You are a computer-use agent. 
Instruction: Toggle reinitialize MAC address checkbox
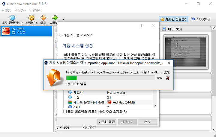(x=65, y=112)
